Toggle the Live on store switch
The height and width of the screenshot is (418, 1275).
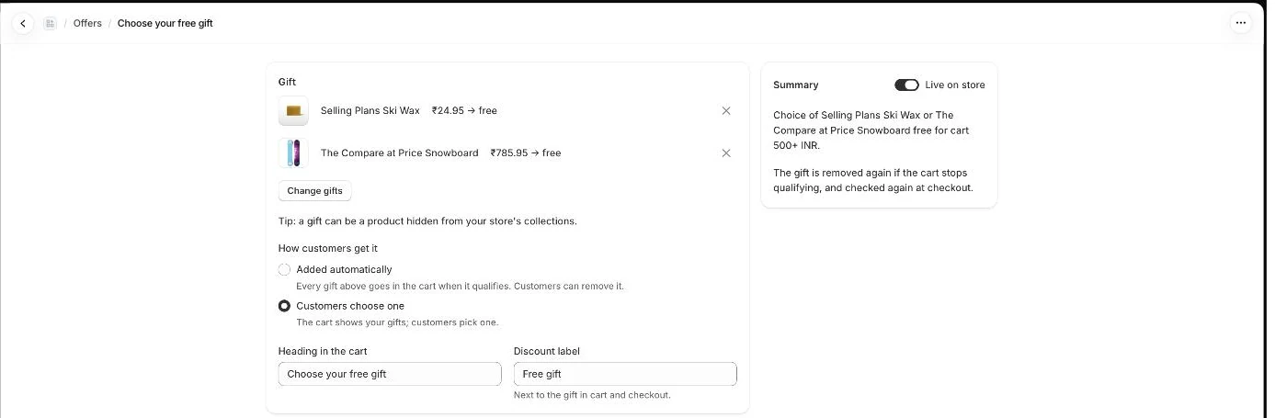[x=906, y=85]
